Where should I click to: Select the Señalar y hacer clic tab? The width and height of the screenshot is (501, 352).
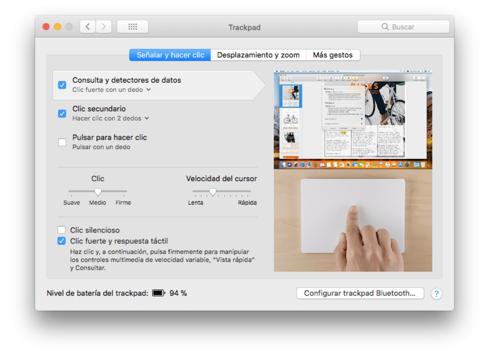coord(170,55)
